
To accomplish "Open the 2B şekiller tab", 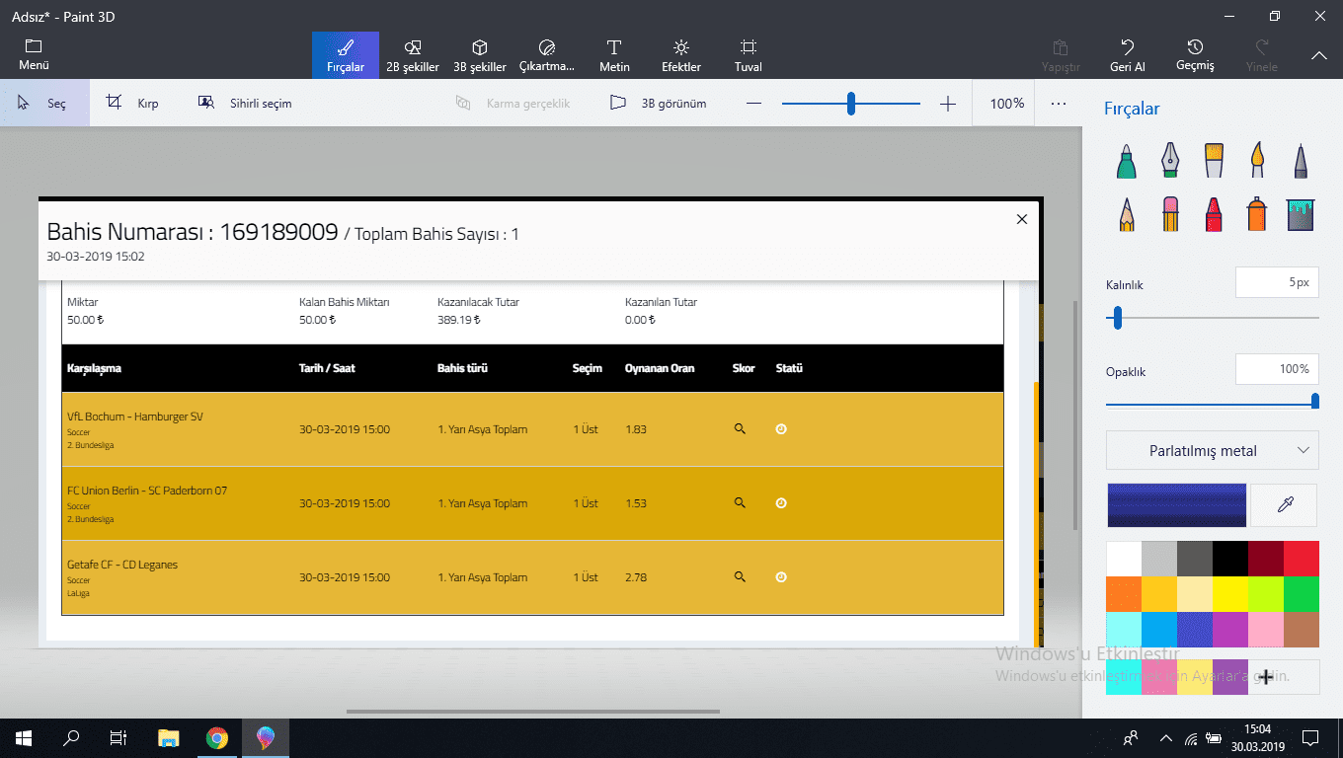I will [413, 55].
